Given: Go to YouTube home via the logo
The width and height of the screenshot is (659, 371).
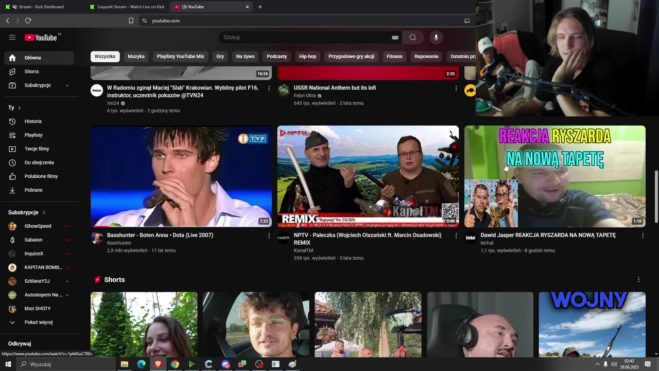Looking at the screenshot, I should [41, 37].
